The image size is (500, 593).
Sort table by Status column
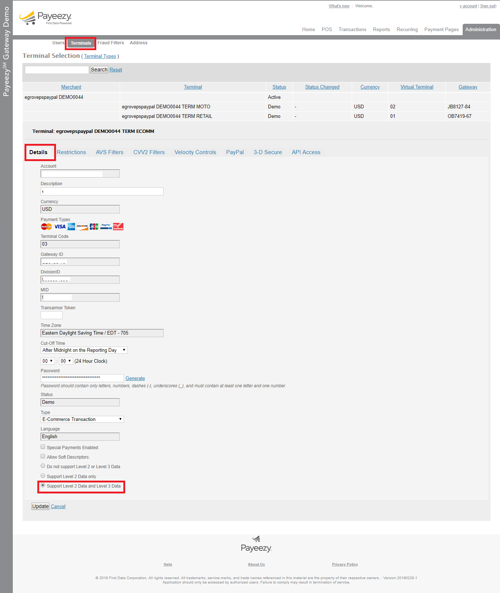click(x=279, y=87)
